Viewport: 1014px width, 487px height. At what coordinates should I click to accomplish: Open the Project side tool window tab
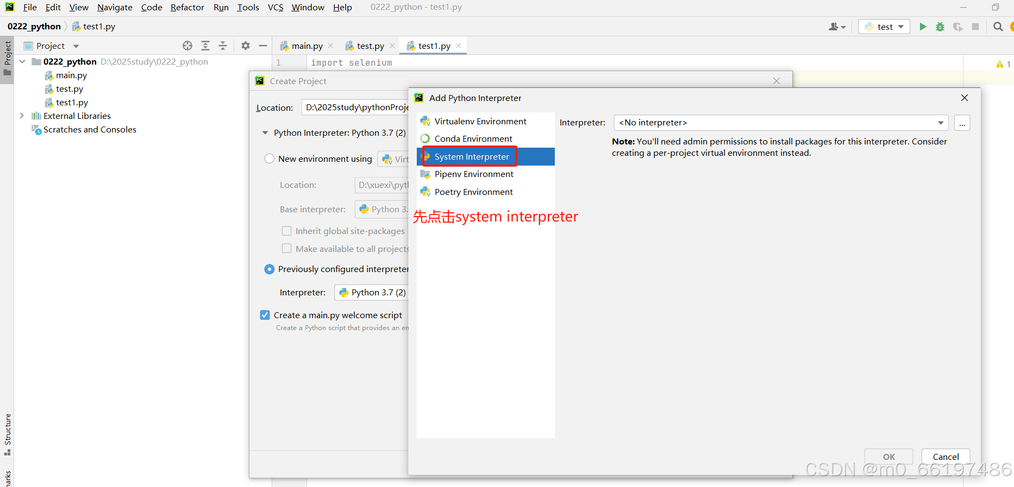[x=7, y=60]
